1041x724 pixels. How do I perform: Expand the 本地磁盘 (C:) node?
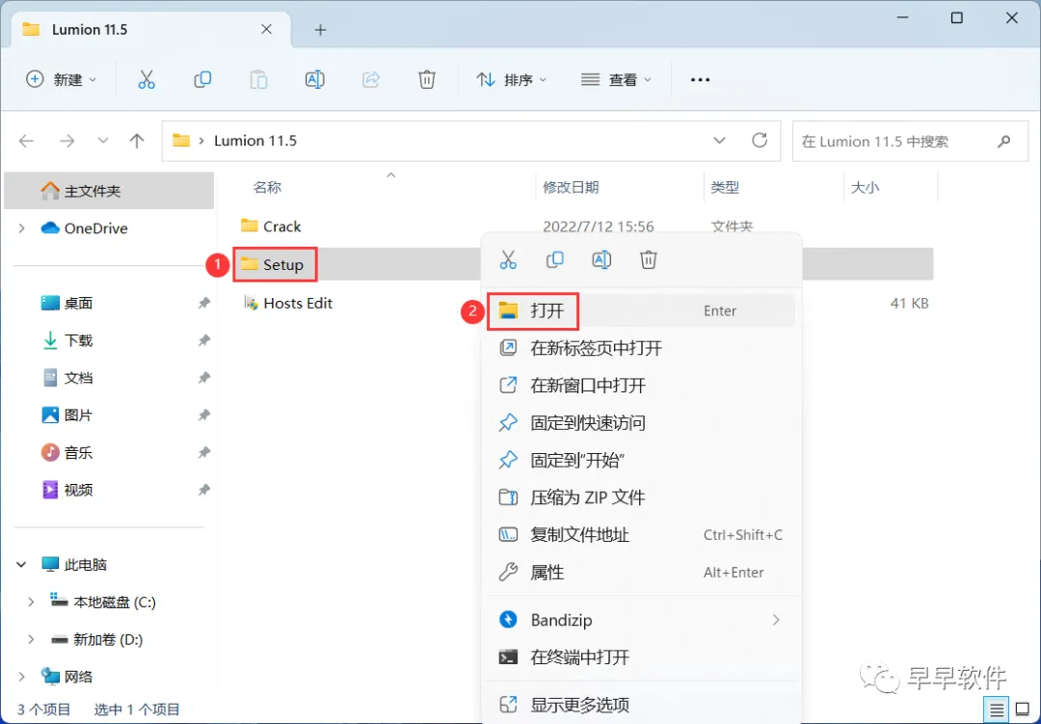pyautogui.click(x=31, y=602)
